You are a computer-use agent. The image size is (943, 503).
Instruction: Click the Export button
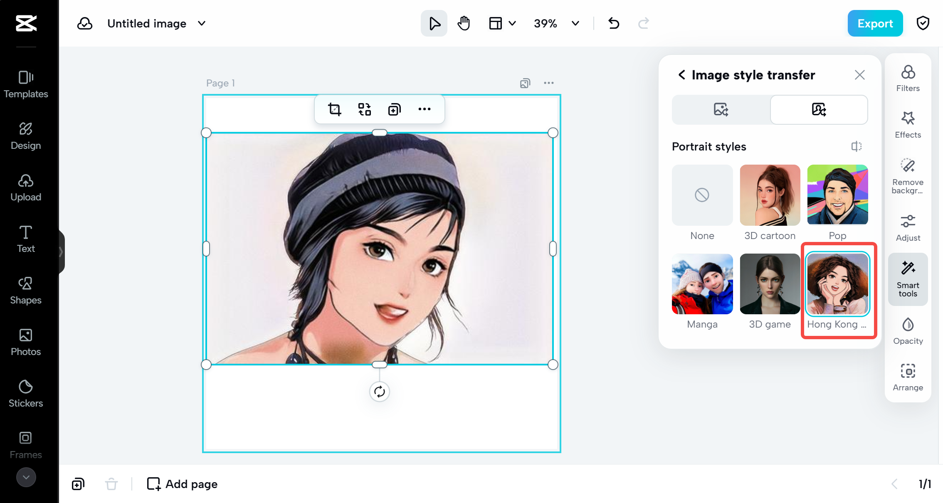pyautogui.click(x=875, y=23)
